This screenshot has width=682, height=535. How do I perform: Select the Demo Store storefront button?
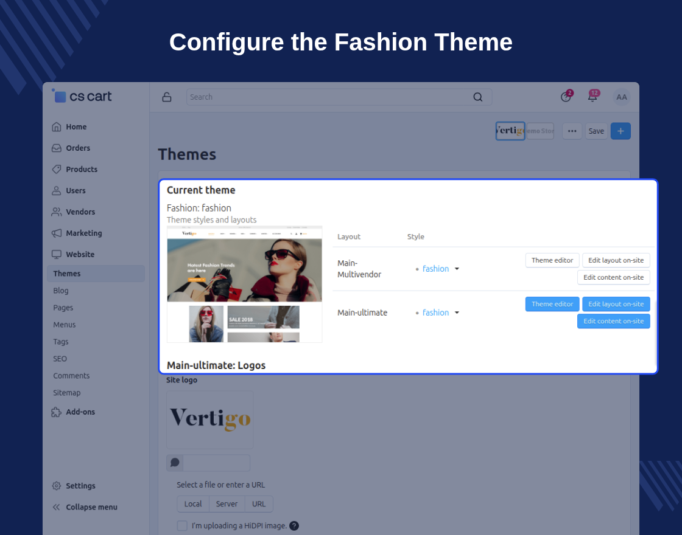pyautogui.click(x=540, y=131)
